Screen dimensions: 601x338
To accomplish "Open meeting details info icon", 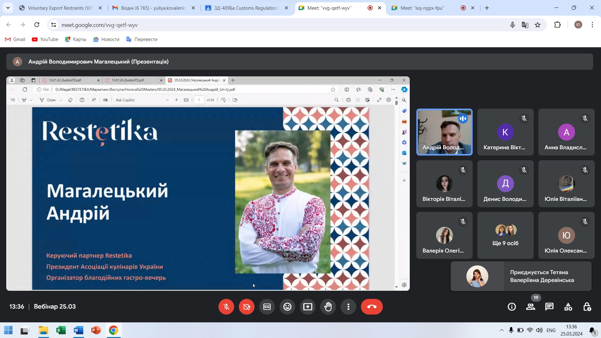I will click(x=511, y=307).
